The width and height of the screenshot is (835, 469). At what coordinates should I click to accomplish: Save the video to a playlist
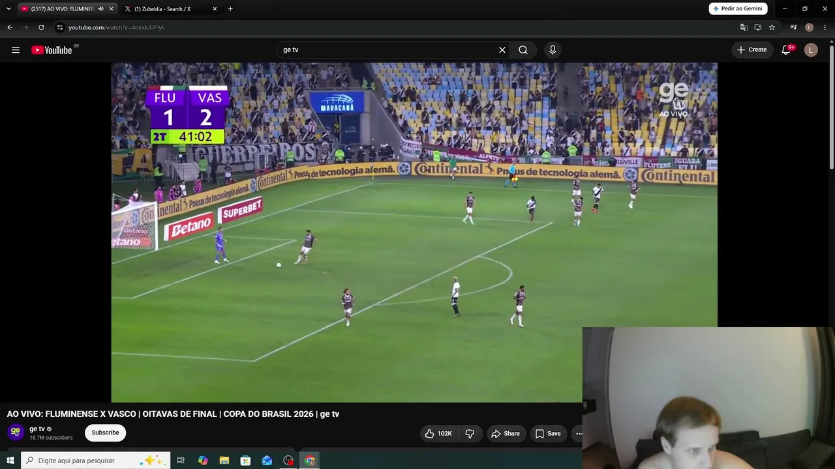click(x=548, y=433)
